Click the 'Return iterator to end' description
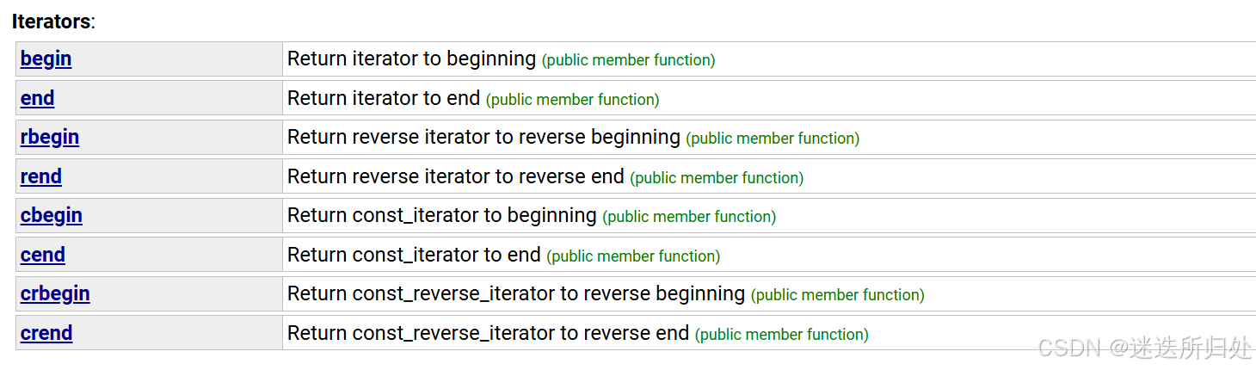 (x=384, y=99)
